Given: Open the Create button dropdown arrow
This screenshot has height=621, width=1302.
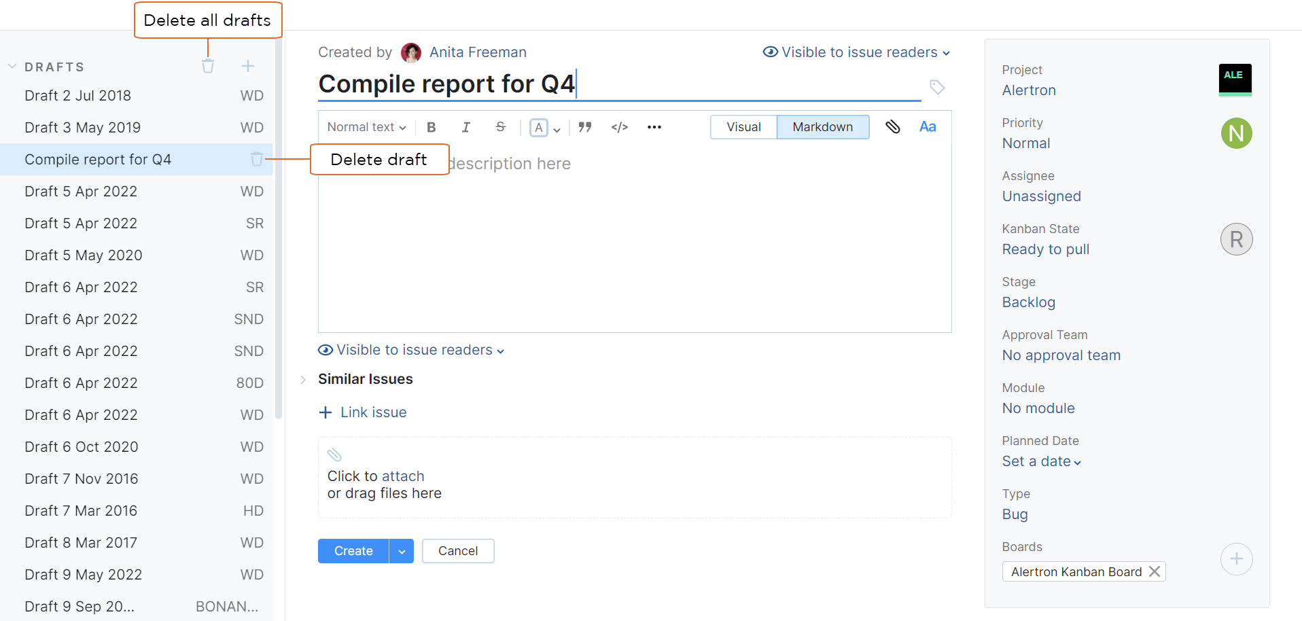Looking at the screenshot, I should [402, 551].
